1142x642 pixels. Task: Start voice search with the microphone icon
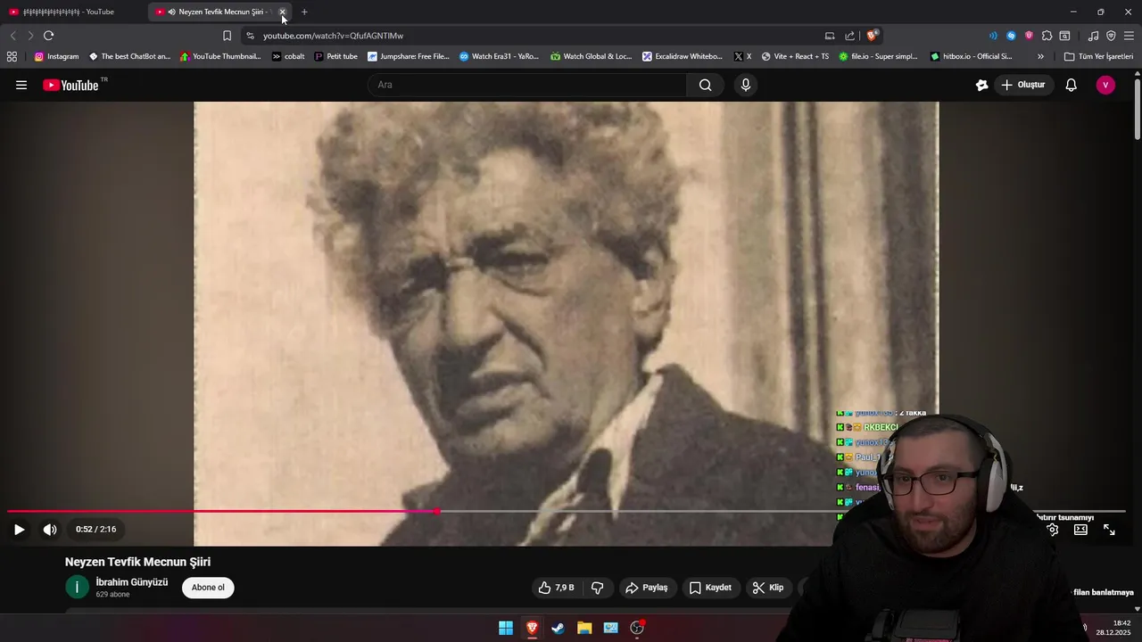746,85
